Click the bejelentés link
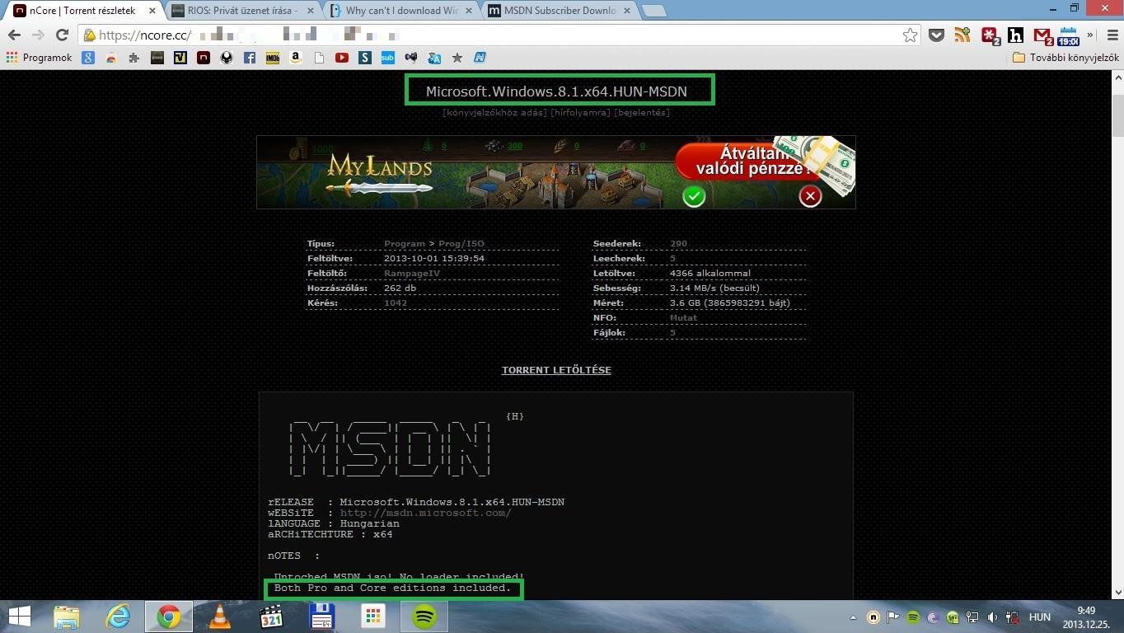Viewport: 1124px width, 633px height. (x=641, y=112)
